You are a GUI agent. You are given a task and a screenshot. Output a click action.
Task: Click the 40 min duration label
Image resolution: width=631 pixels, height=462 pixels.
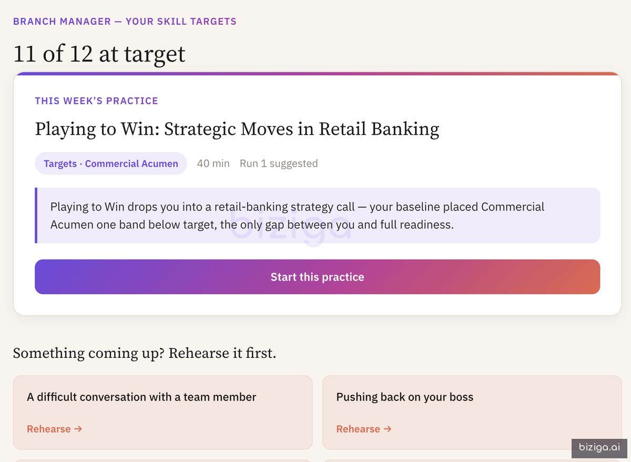tap(213, 164)
